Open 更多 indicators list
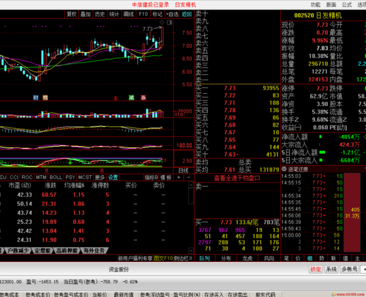This screenshot has width=366, height=297. (99, 177)
